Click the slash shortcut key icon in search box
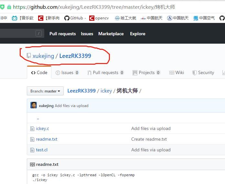The height and width of the screenshot is (184, 225). (38, 34)
